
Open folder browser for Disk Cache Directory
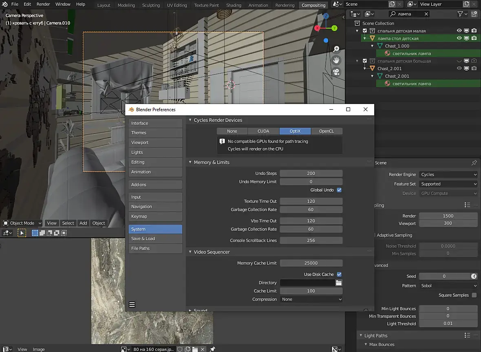click(339, 283)
